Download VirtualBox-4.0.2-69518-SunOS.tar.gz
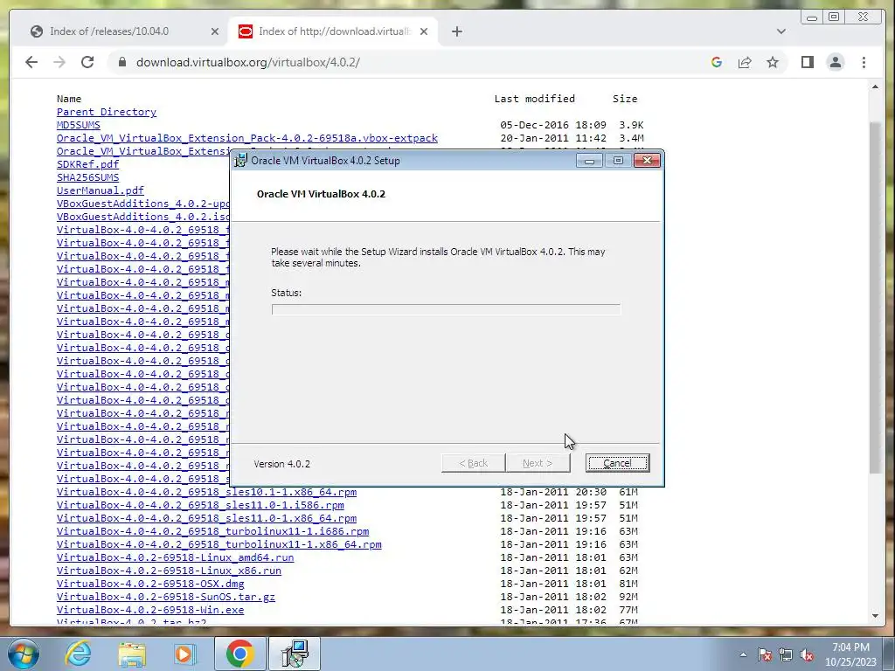The width and height of the screenshot is (895, 671). [x=165, y=597]
